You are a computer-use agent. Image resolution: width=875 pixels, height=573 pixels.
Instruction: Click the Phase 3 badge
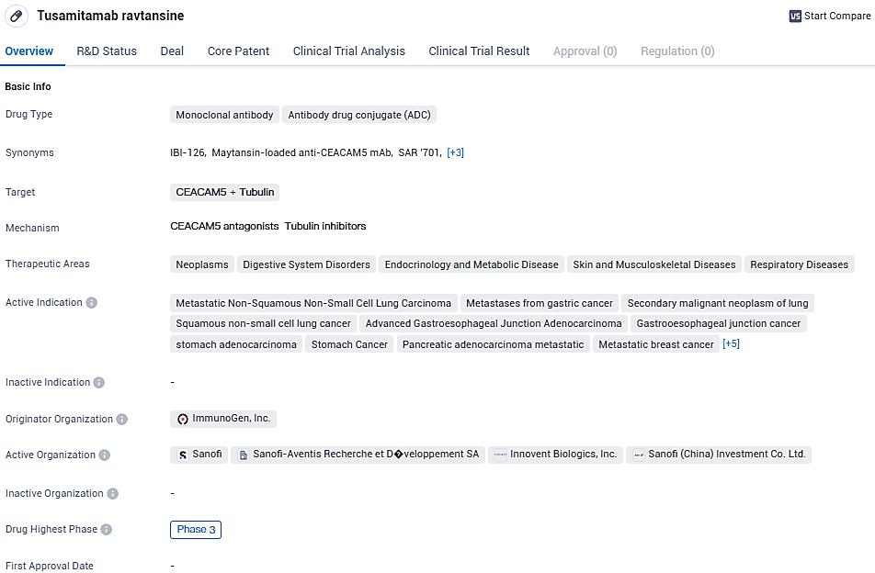point(196,530)
